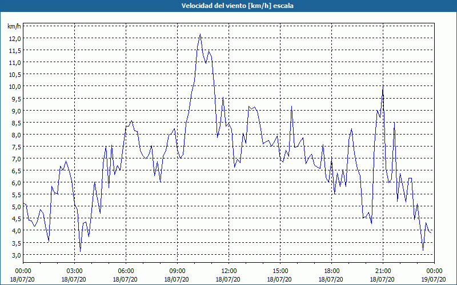Screen dimensions: 457x285
Task: Click the 6,5 y-axis value
Action: 16,171
